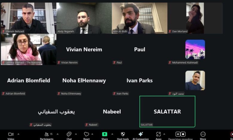Stop the recording

click(183, 134)
